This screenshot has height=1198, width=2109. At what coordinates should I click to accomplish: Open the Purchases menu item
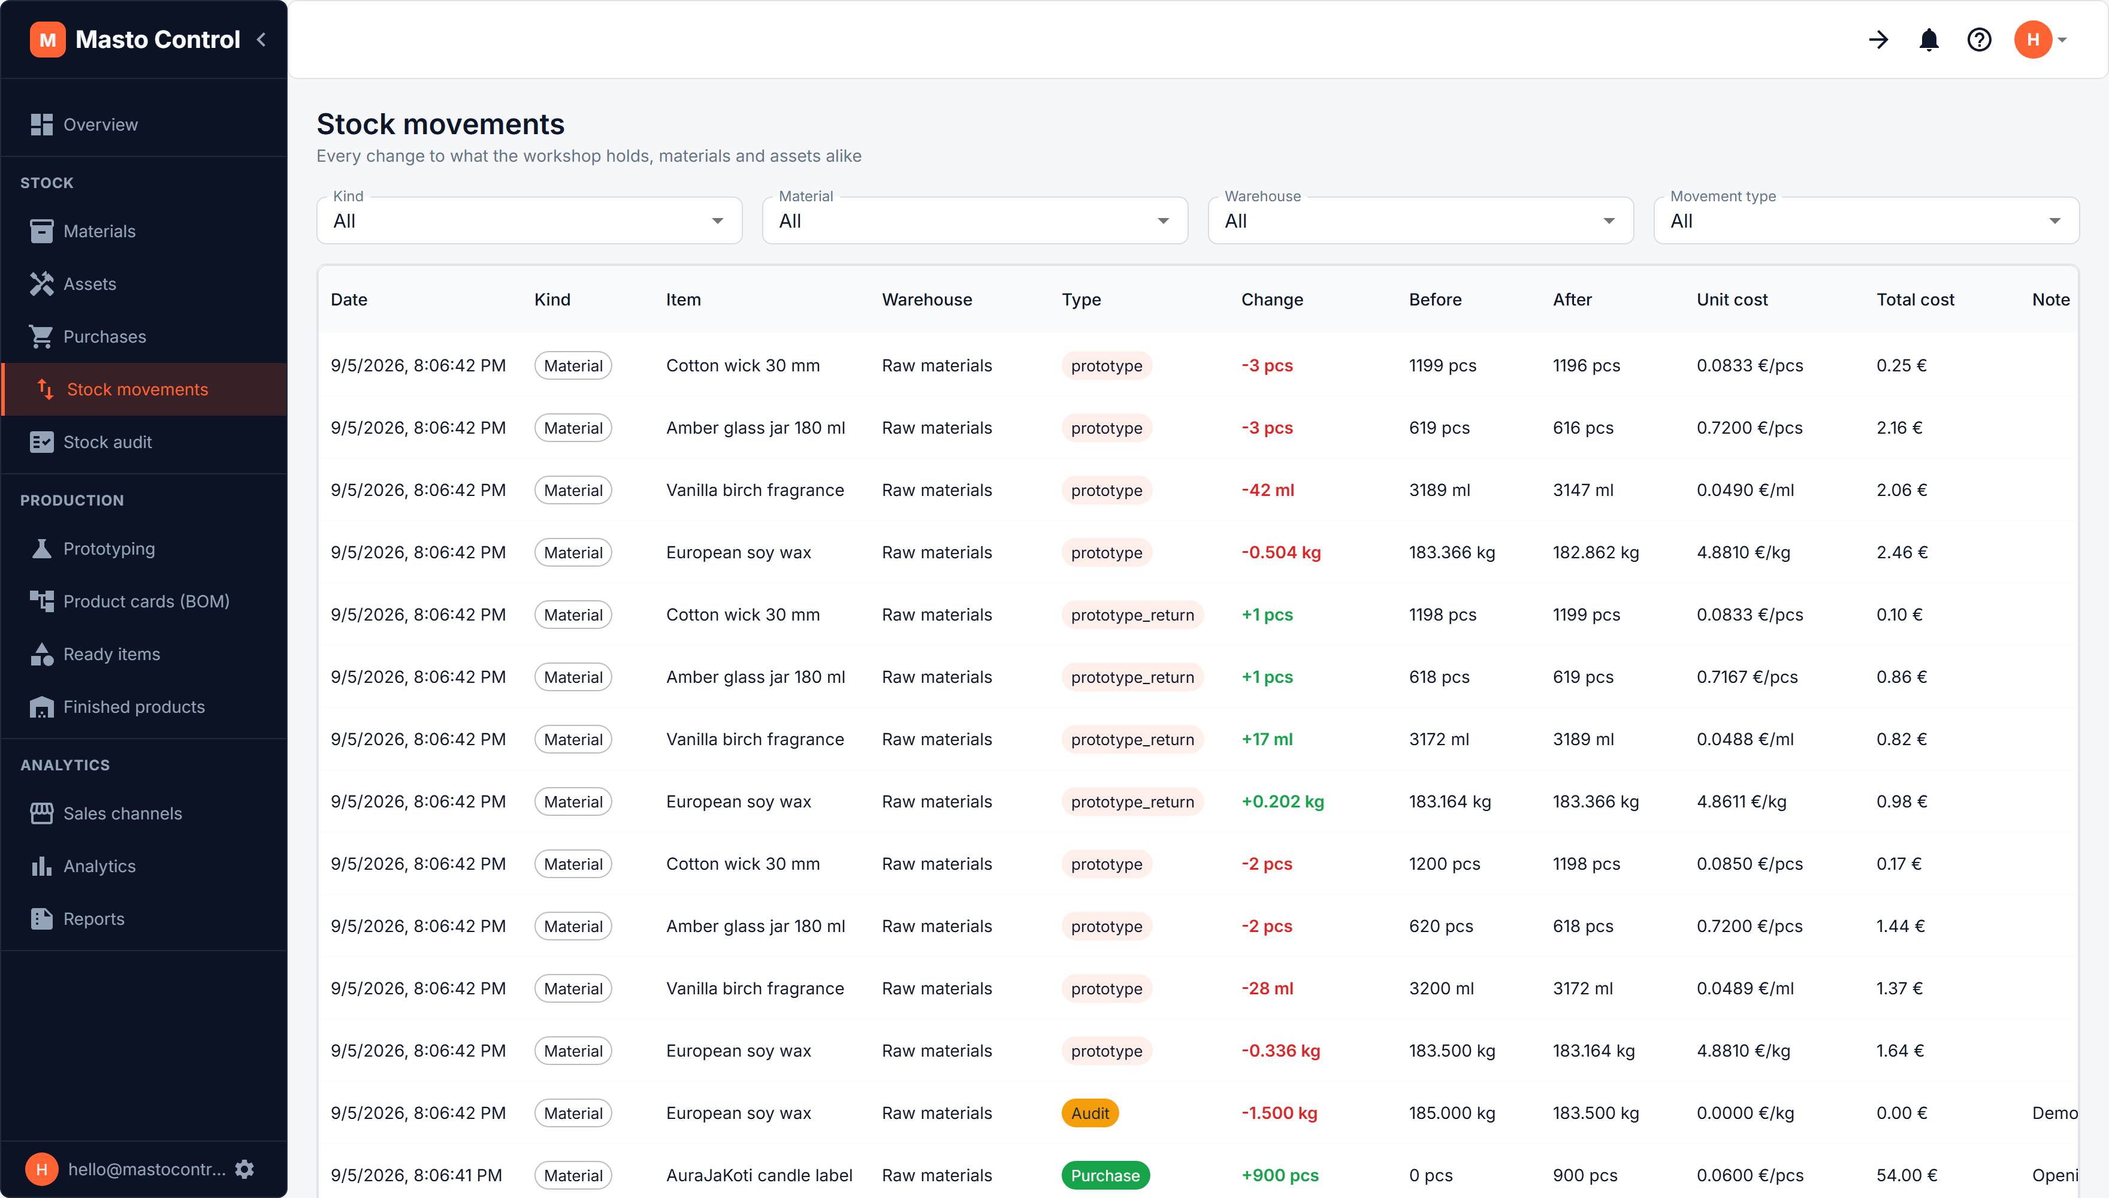[x=145, y=337]
